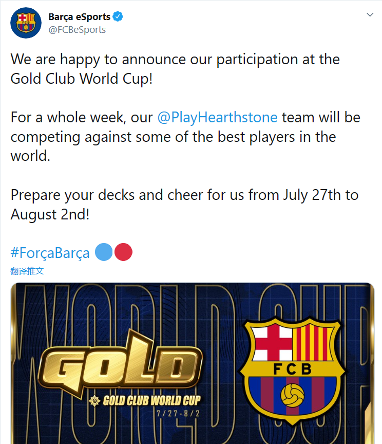Click the blue verified badge icon
Screen dimensions: 382x444
point(118,17)
